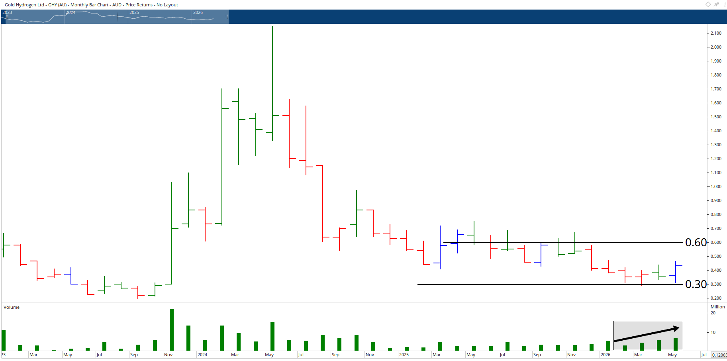
Task: Click the 2026 label in overview navigator
Action: (x=198, y=12)
